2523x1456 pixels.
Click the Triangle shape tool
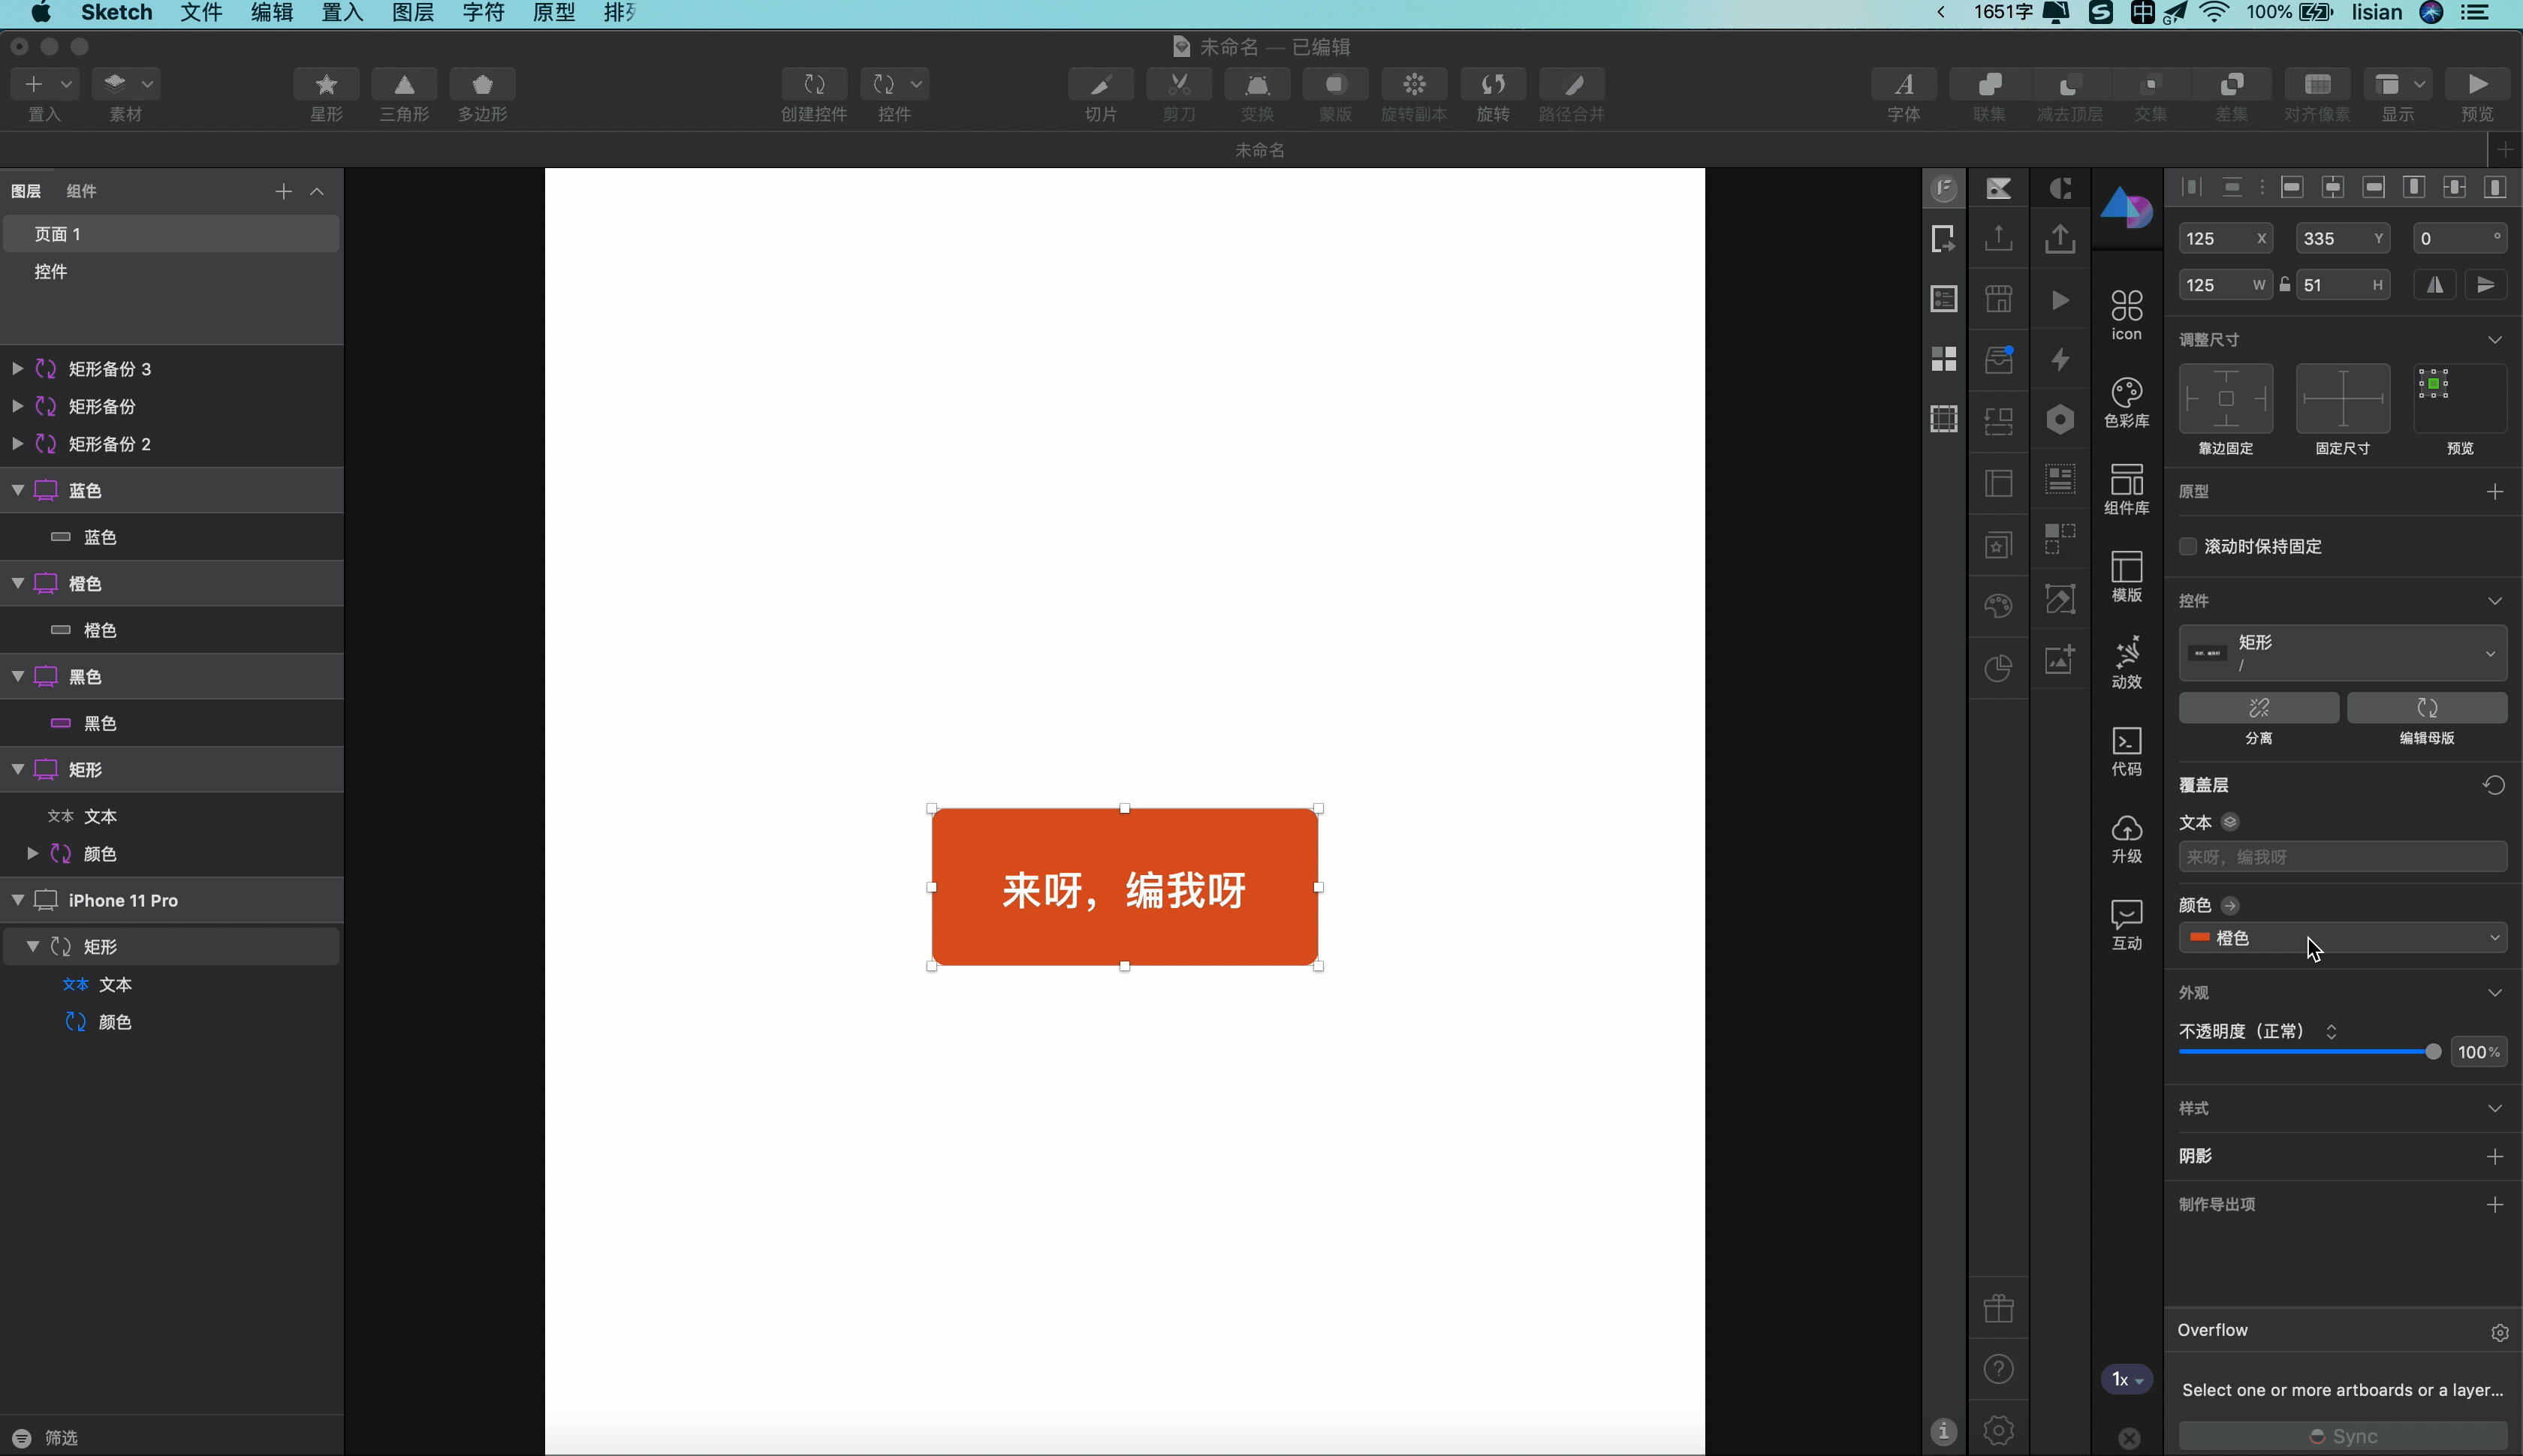click(404, 85)
